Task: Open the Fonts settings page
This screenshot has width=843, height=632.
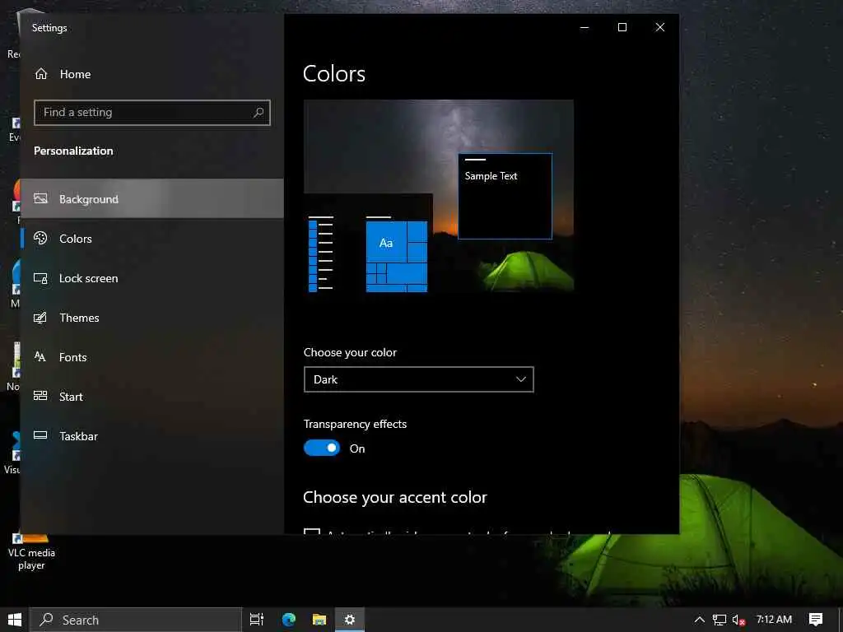Action: 152,357
